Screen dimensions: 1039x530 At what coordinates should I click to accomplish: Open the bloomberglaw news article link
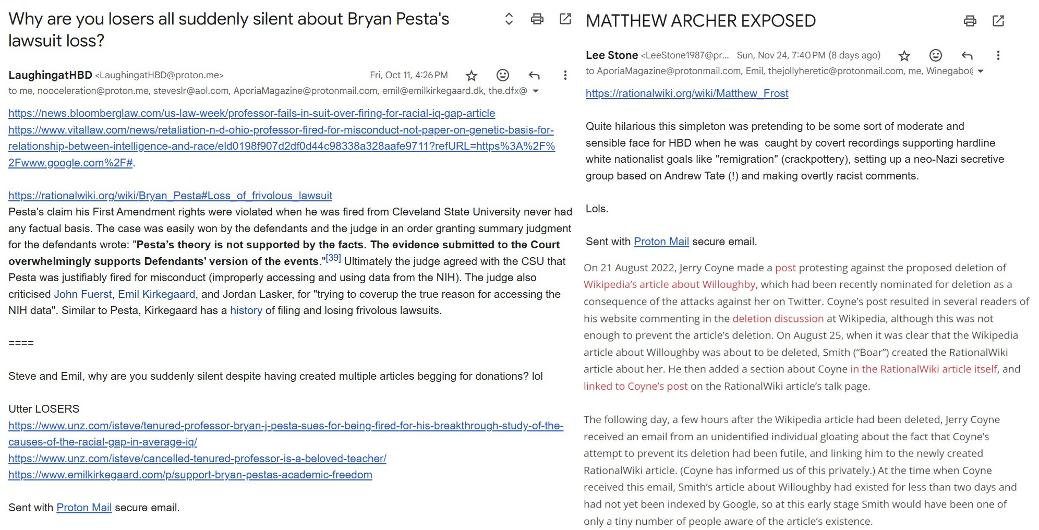pos(251,113)
